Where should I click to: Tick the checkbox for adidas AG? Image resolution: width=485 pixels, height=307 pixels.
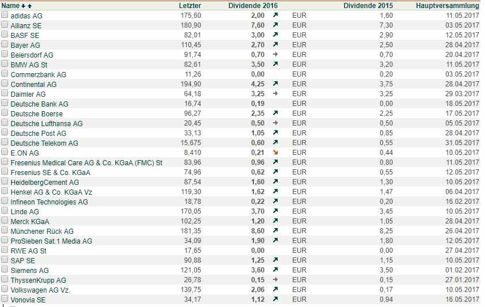click(x=5, y=15)
